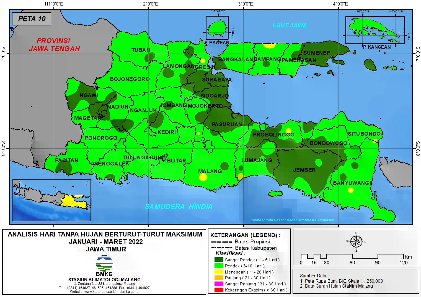This screenshot has height=297, width=421.
Task: Click the orange Panjang legend swatch
Action: (x=219, y=278)
